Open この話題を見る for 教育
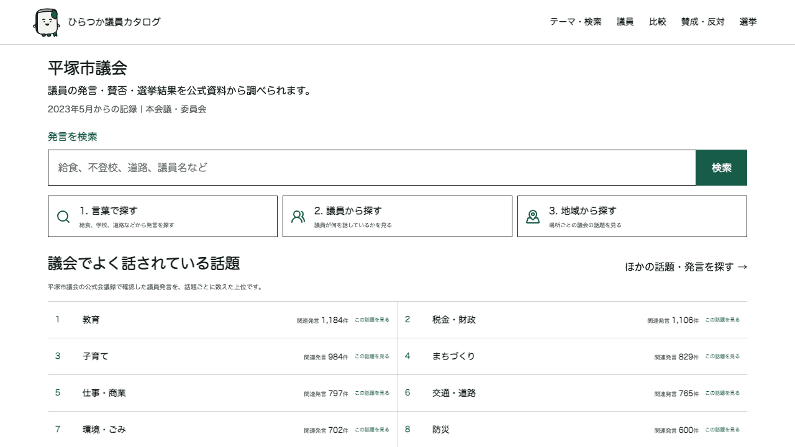795x447 pixels. click(x=372, y=320)
